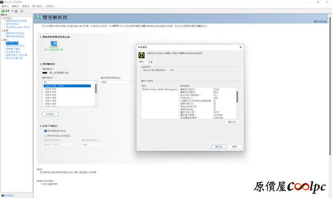Open 調整桌面尺寸和位置 in the tree
Image resolution: width=332 pixels, height=198 pixels.
[x=17, y=55]
